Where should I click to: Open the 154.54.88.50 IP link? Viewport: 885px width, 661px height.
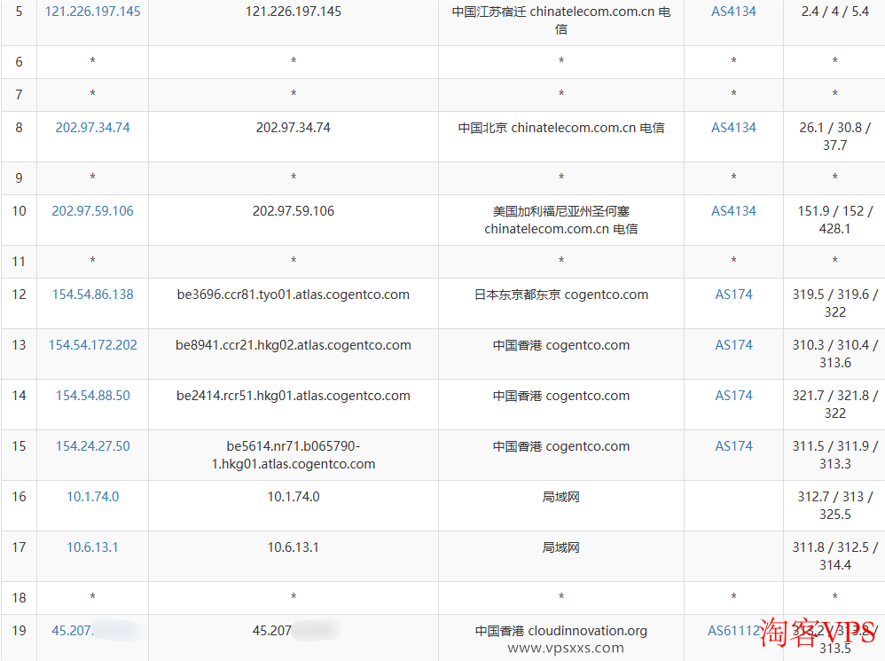(91, 395)
